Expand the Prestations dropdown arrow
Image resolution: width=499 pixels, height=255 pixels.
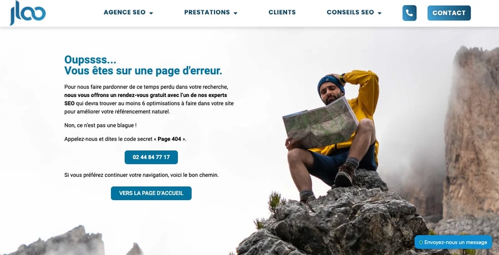236,13
